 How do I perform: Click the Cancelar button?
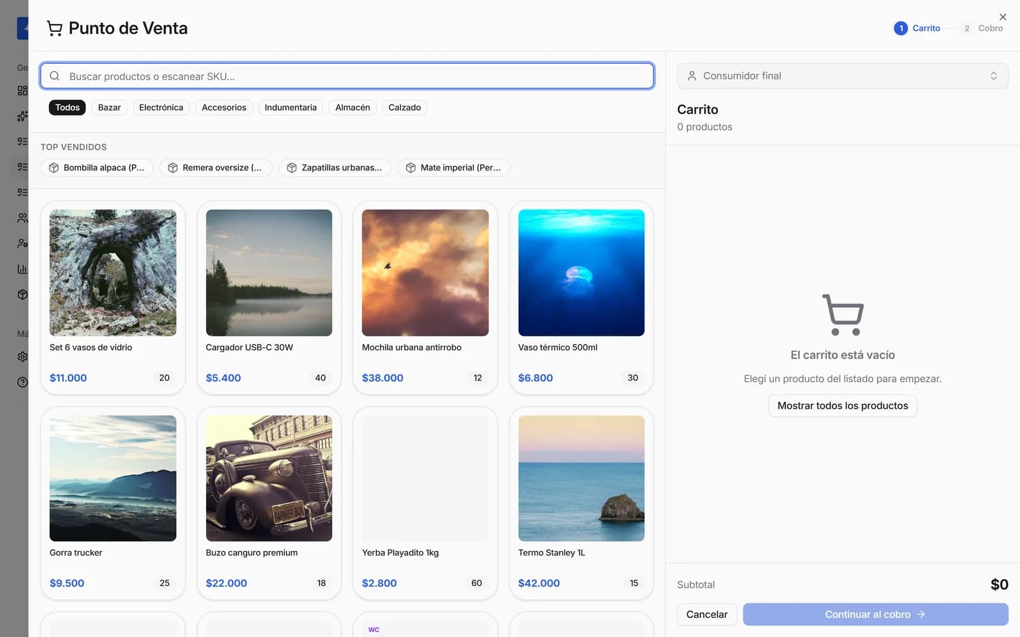(x=707, y=615)
